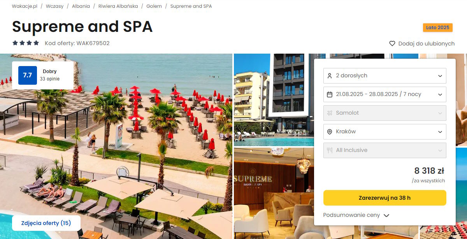Click the calendar icon in dates field
Screen dimensions: 467x239
pos(330,94)
